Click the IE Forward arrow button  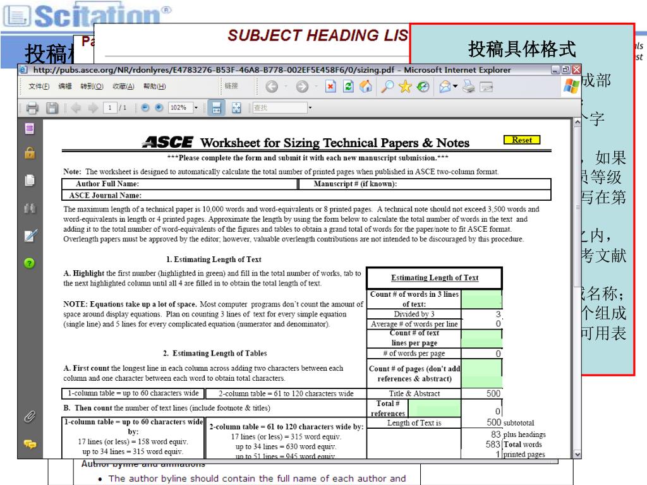pyautogui.click(x=302, y=86)
